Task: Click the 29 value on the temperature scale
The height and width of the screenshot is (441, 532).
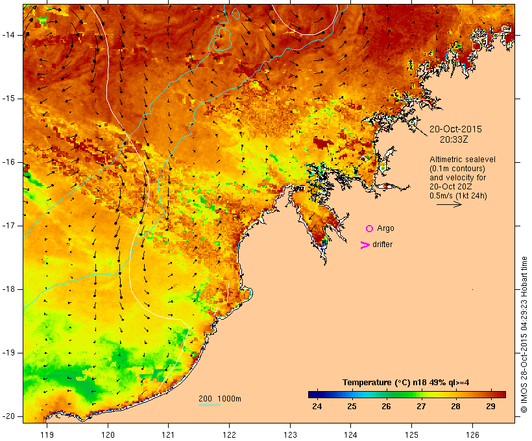Action: coord(490,407)
